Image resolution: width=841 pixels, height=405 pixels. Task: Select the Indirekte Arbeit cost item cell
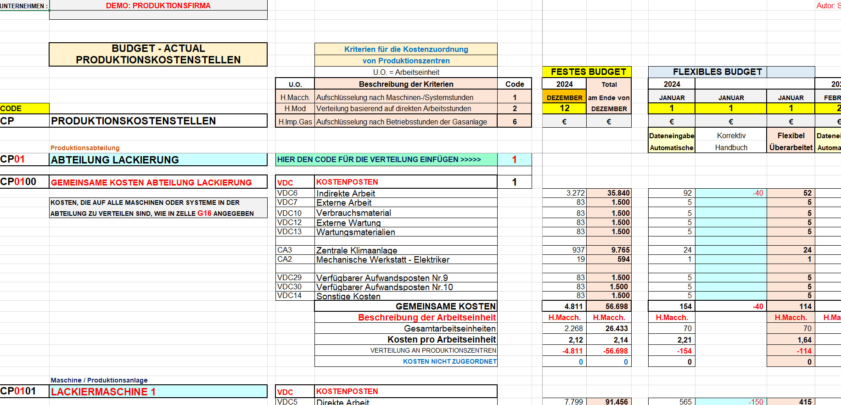click(x=406, y=193)
